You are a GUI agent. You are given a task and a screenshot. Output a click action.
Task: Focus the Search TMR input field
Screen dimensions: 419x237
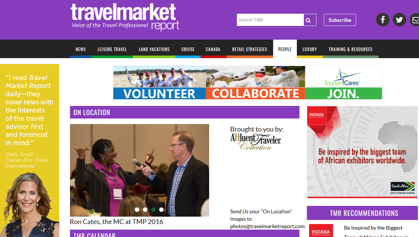tap(270, 20)
